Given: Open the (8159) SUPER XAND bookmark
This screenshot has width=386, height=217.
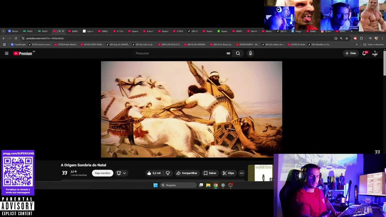Looking at the screenshot, I should tap(92, 45).
